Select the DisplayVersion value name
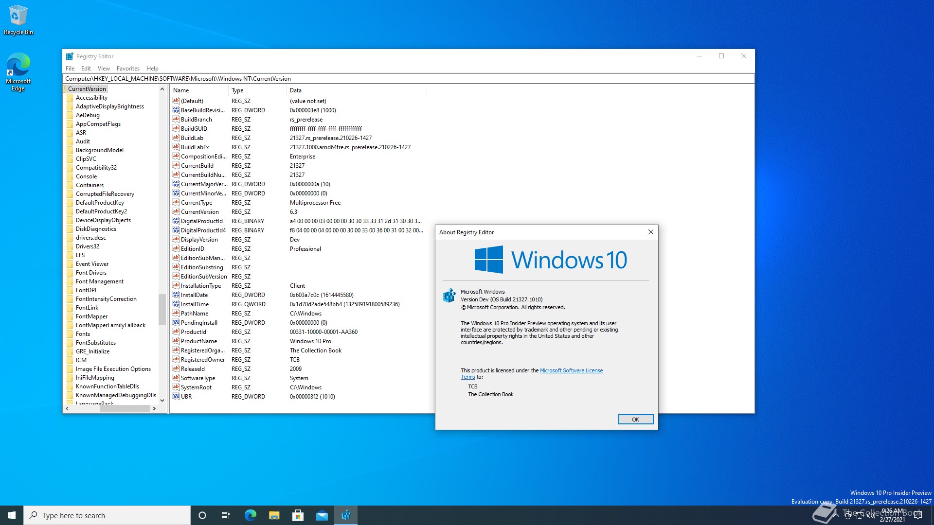The width and height of the screenshot is (934, 525). click(199, 240)
